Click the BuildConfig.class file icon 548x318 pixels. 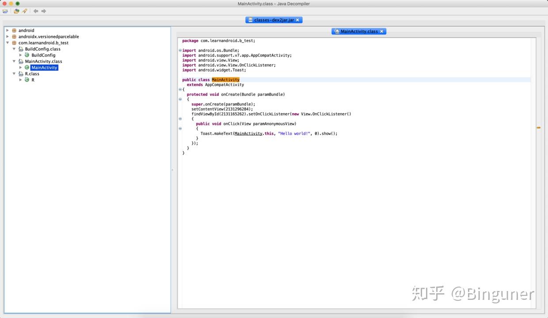click(x=21, y=49)
